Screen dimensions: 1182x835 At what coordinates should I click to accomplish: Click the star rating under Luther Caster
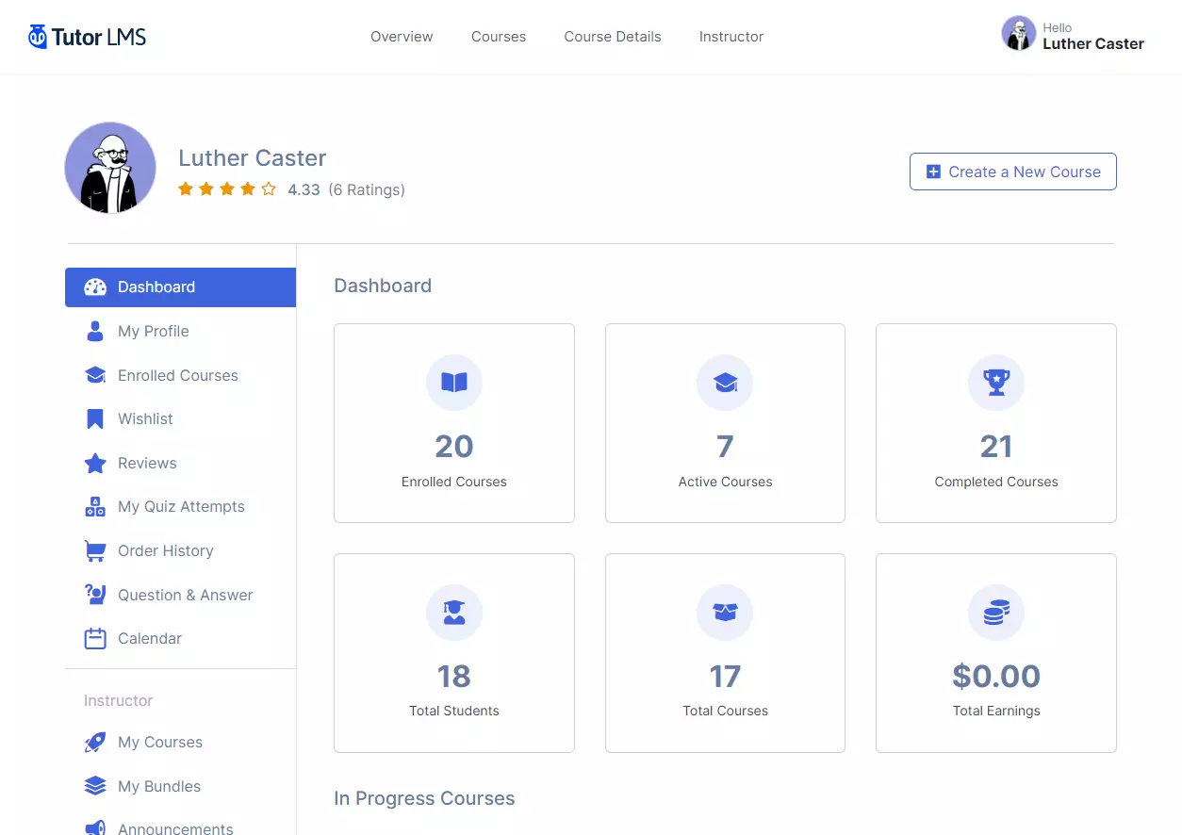(x=227, y=189)
